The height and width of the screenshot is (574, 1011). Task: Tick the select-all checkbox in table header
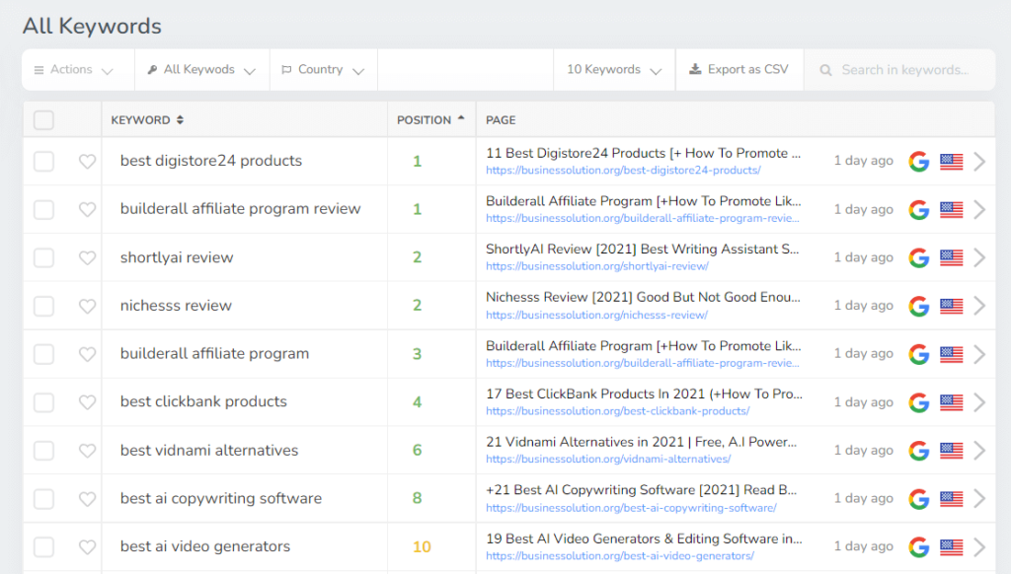(43, 120)
